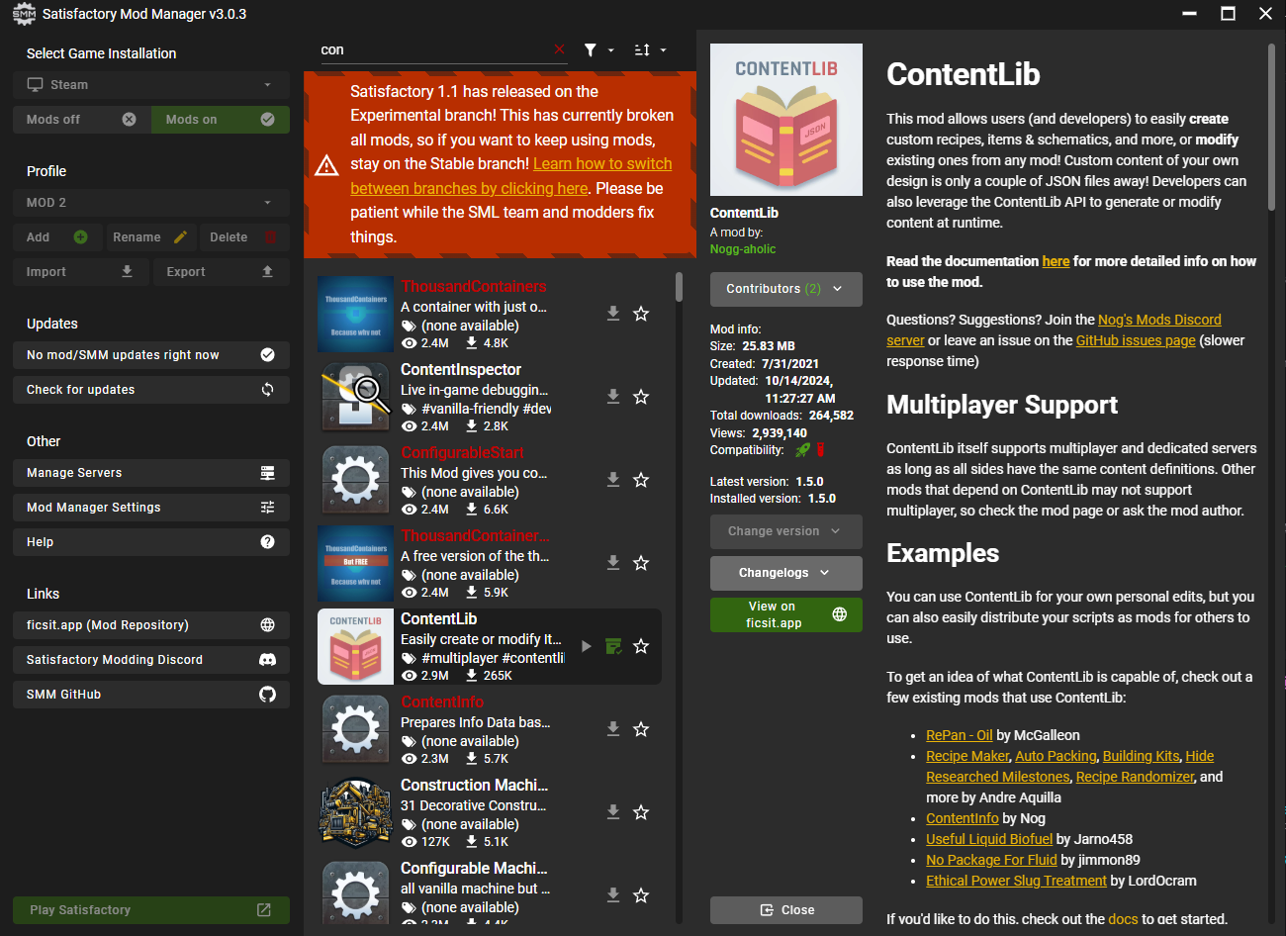Open the RePan - Oil link
1286x936 pixels.
coord(960,735)
